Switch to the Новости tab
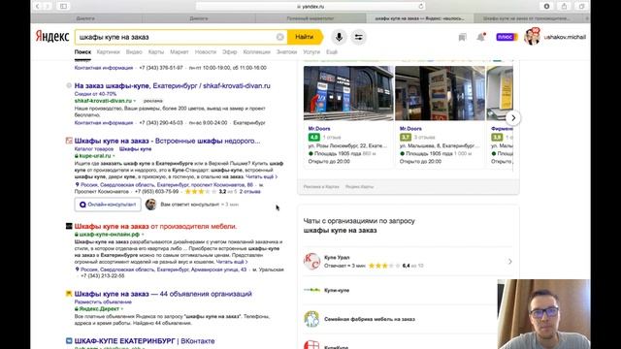 206,51
